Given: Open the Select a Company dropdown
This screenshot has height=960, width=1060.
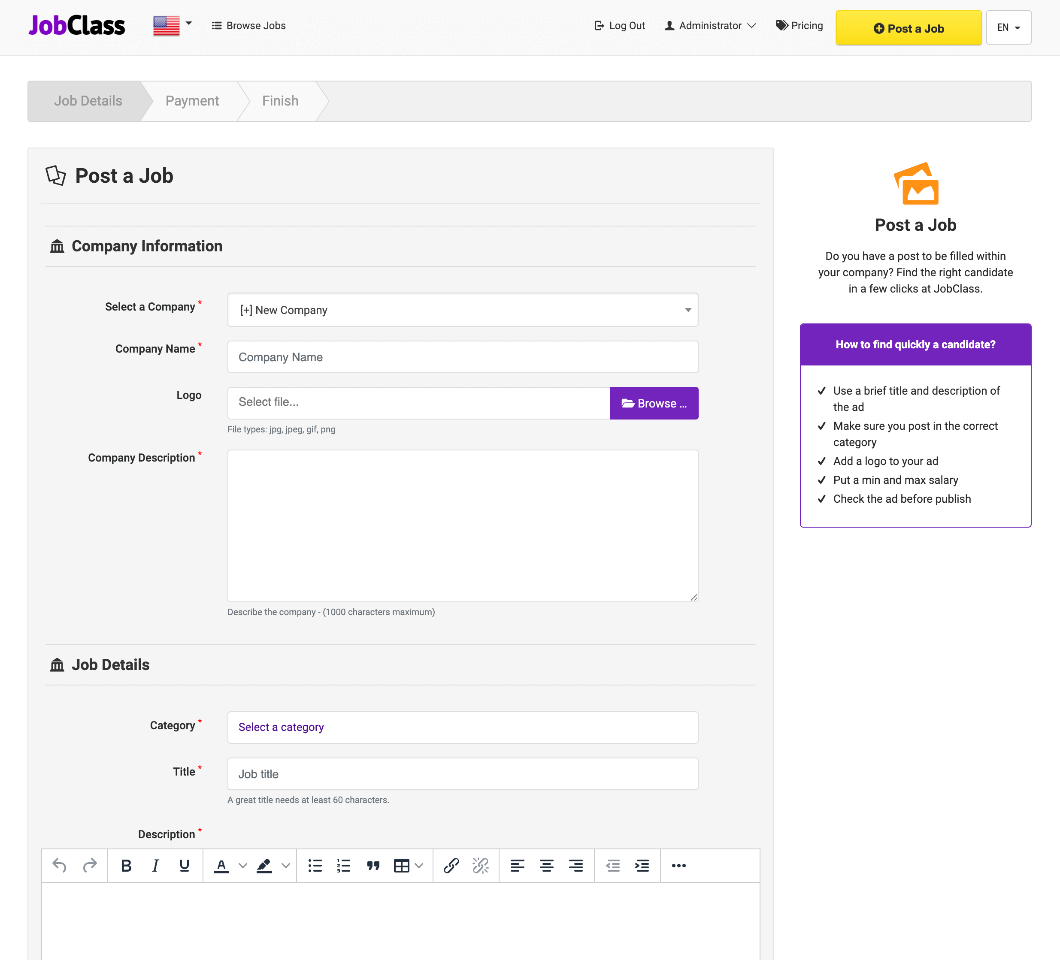Looking at the screenshot, I should click(x=462, y=310).
